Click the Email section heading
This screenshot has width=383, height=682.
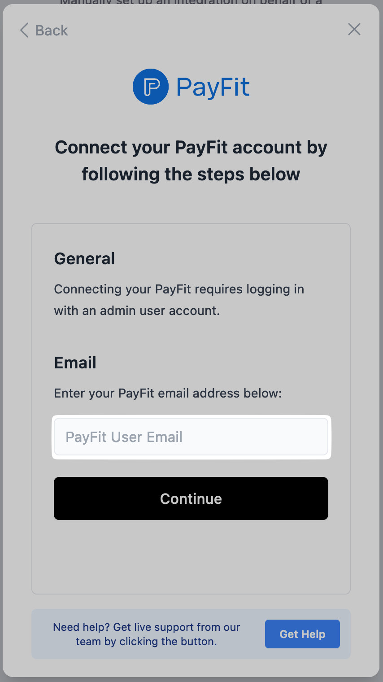point(75,363)
